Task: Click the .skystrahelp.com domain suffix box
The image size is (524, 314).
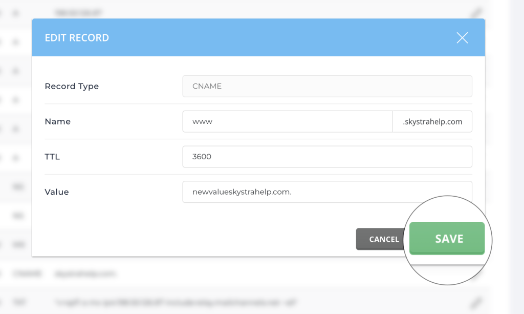Action: click(x=432, y=122)
